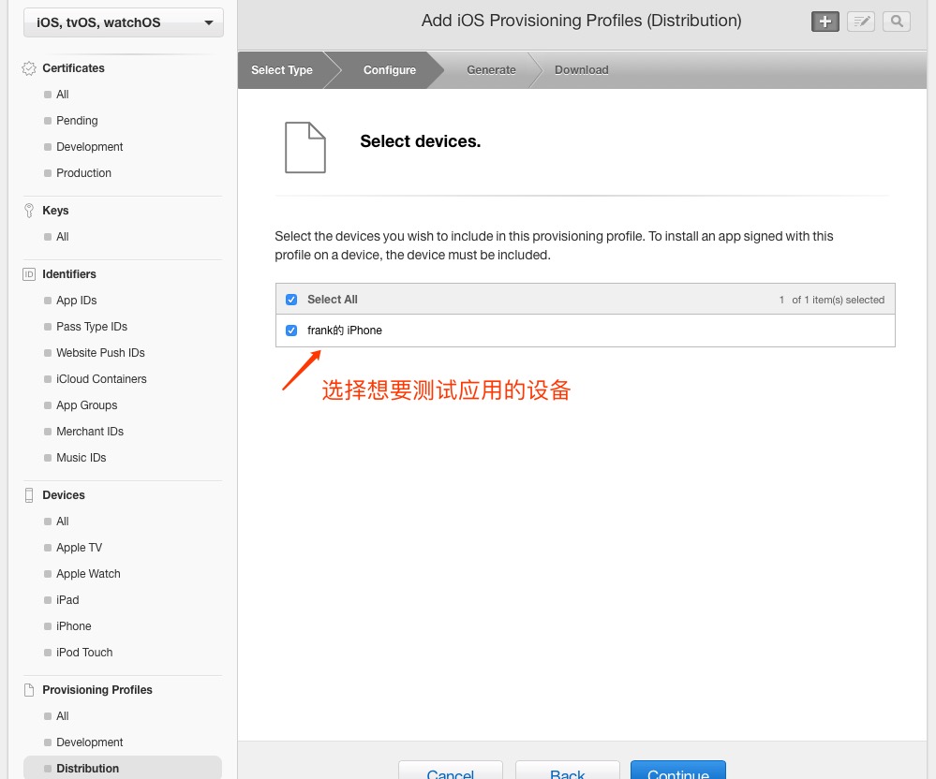This screenshot has width=936, height=779.
Task: Click the magnifier search icon
Action: pos(896,22)
